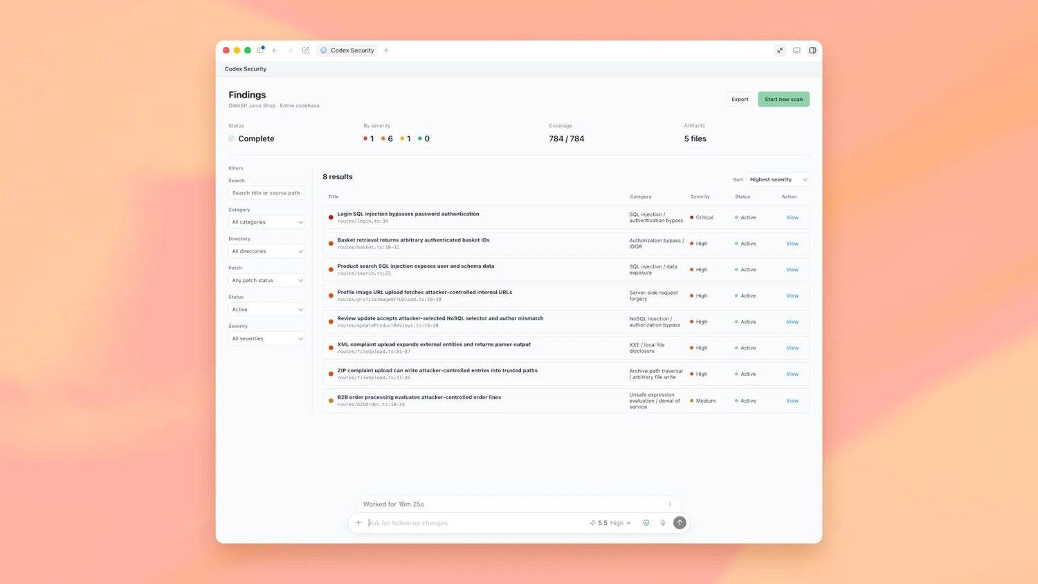Click the plus attach icon in prompt bar
The width and height of the screenshot is (1038, 584).
click(x=358, y=523)
